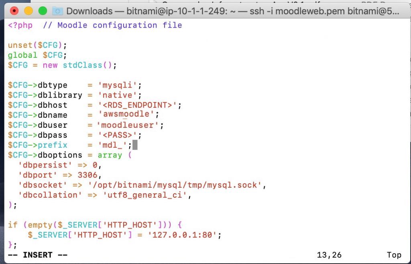Click the '-- INSERT --' mode indicator
The image size is (411, 264).
tap(37, 255)
